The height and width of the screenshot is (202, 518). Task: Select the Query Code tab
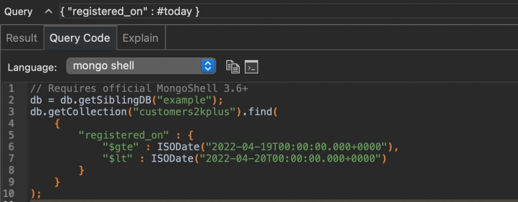(x=79, y=38)
